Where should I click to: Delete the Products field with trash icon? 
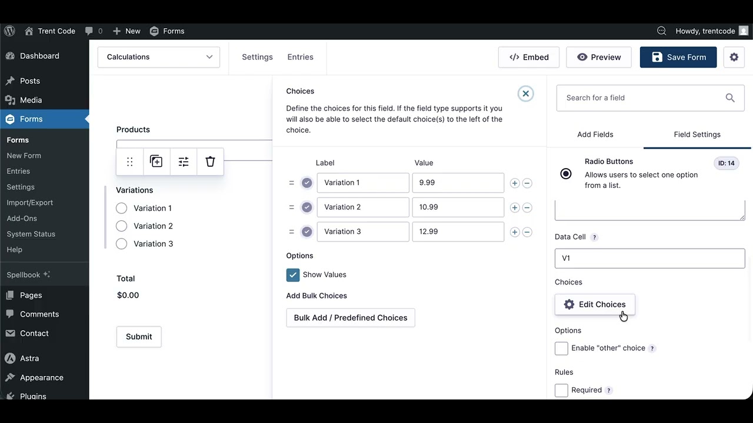210,162
